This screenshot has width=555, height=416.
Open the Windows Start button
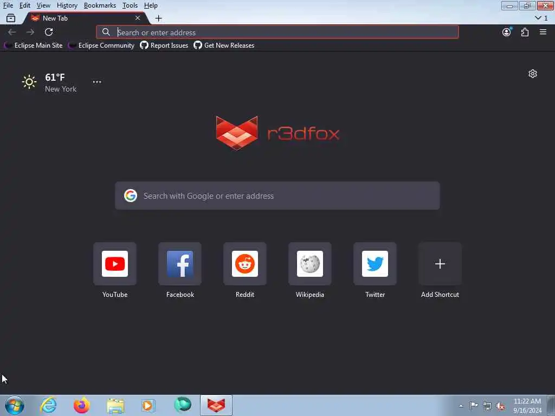point(15,405)
